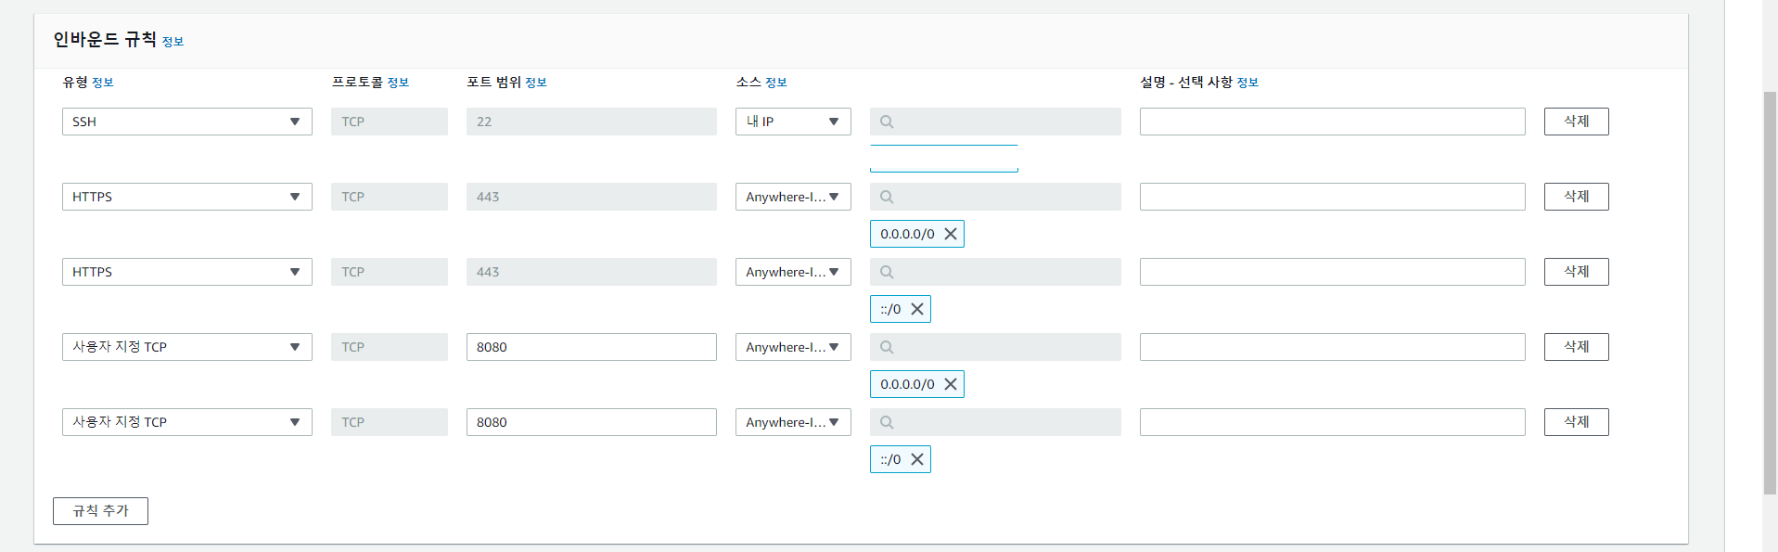This screenshot has height=552, width=1778.
Task: Remove ::/0 tag on last 8080 rule
Action: pos(917,459)
